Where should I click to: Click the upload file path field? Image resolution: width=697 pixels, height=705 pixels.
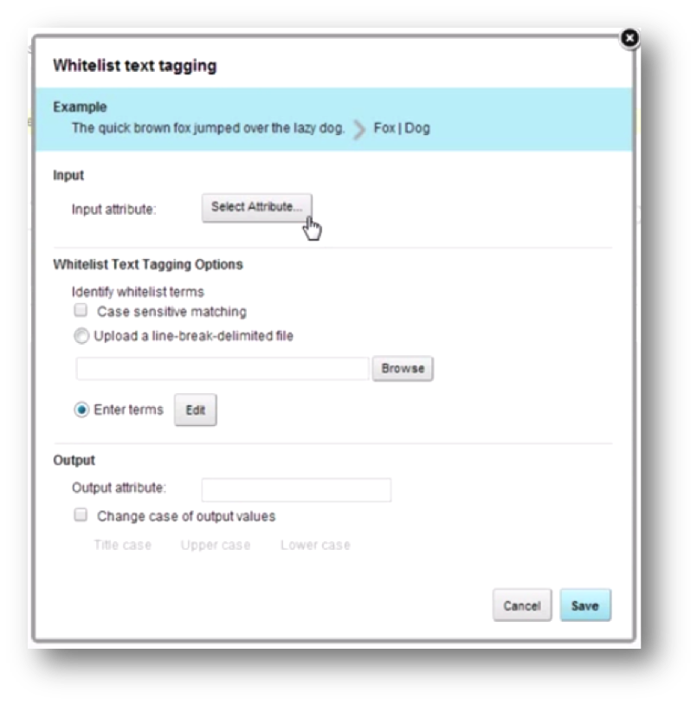coord(223,369)
